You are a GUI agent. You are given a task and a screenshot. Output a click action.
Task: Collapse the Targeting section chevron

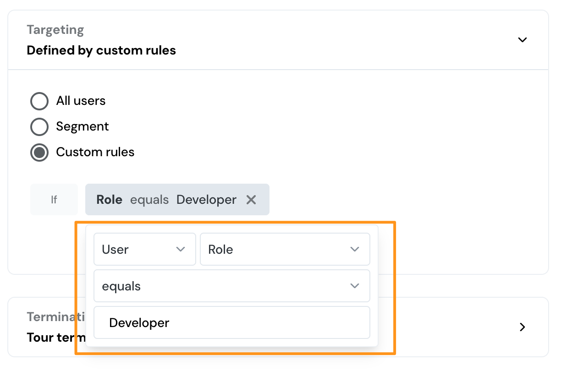(x=522, y=40)
